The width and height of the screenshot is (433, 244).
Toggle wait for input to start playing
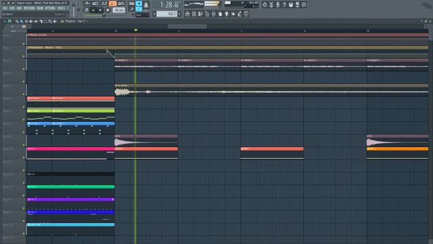(x=95, y=3)
